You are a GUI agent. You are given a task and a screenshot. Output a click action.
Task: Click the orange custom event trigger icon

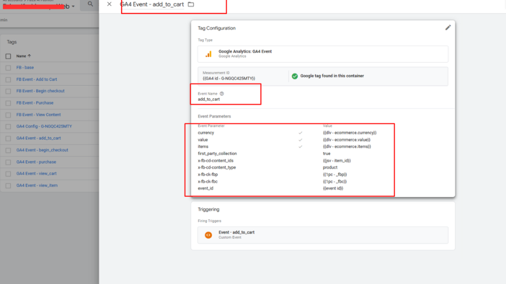pos(209,235)
